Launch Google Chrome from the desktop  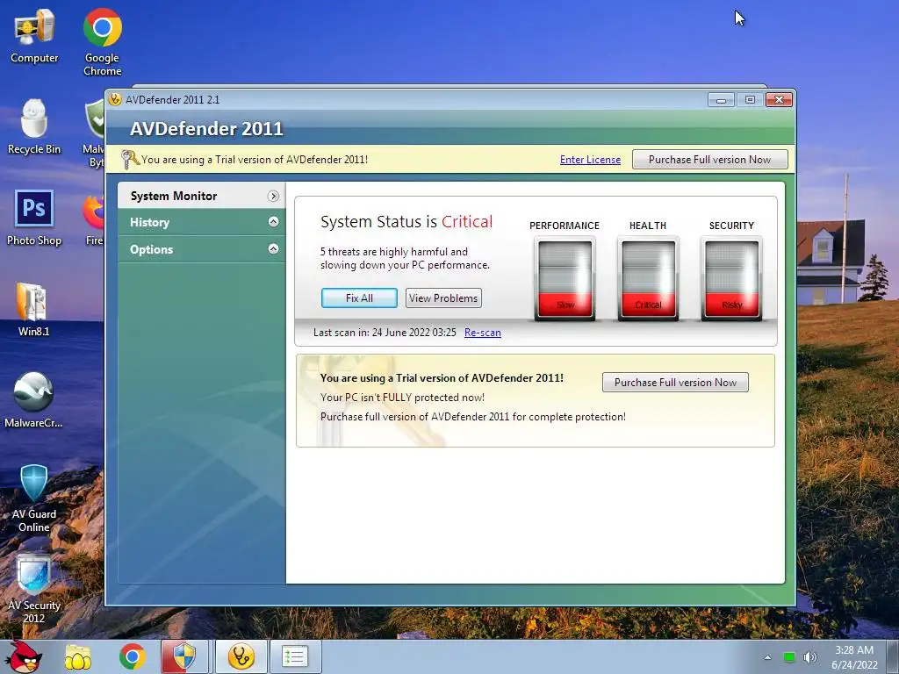[102, 42]
